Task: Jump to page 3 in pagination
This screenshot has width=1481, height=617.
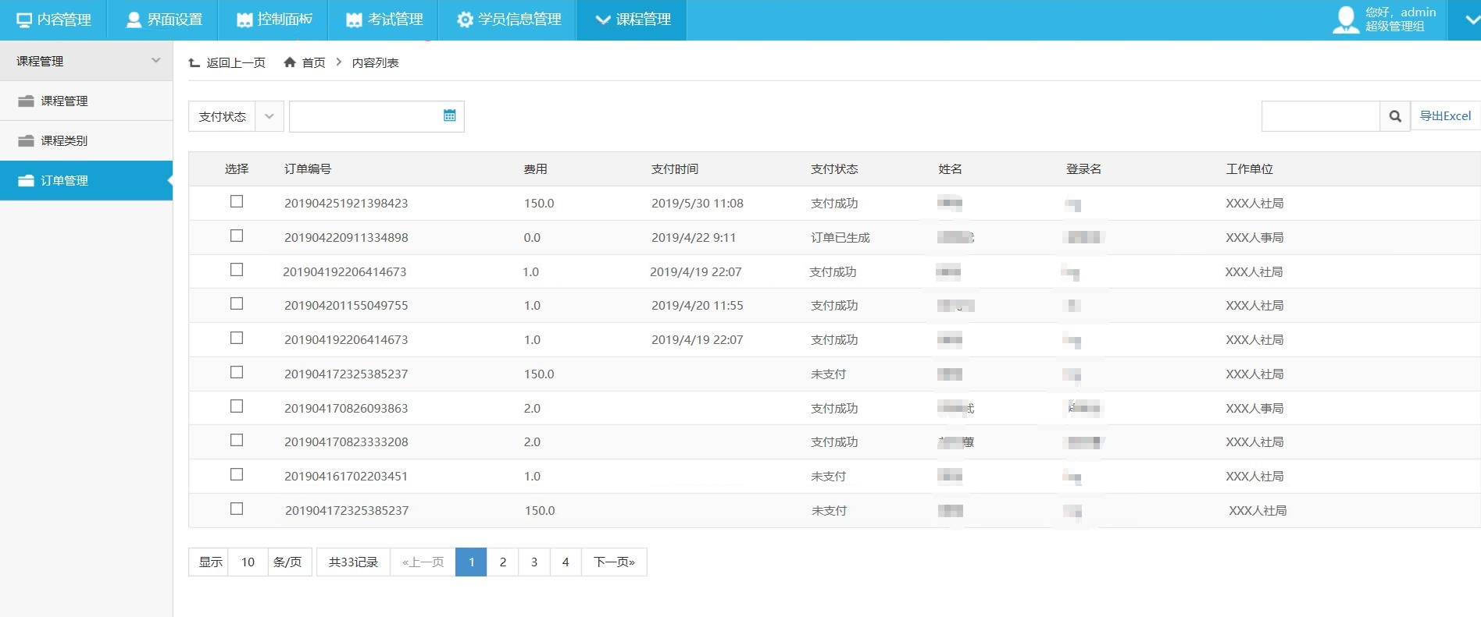Action: click(x=534, y=562)
